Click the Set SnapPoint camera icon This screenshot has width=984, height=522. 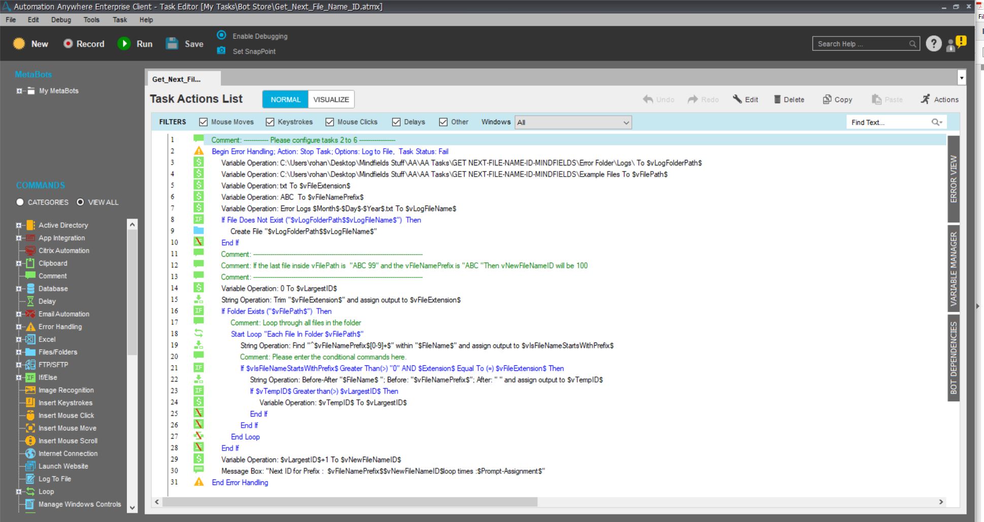point(221,51)
